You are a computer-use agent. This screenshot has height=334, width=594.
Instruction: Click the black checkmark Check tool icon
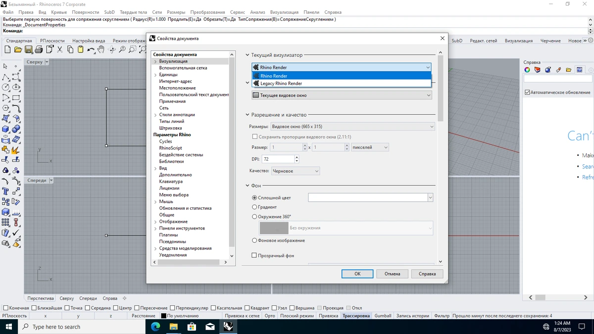[x=16, y=233]
